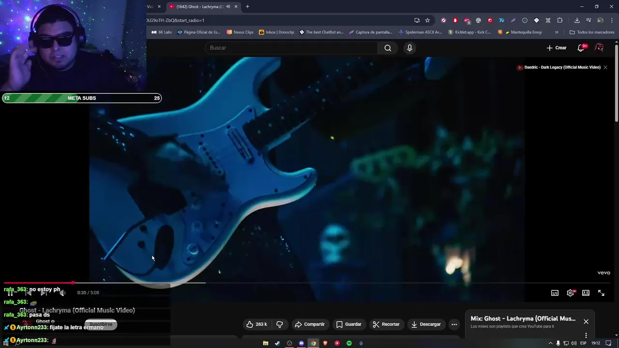Open the YouTube account avatar menu
Viewport: 619px width, 348px height.
[x=599, y=48]
